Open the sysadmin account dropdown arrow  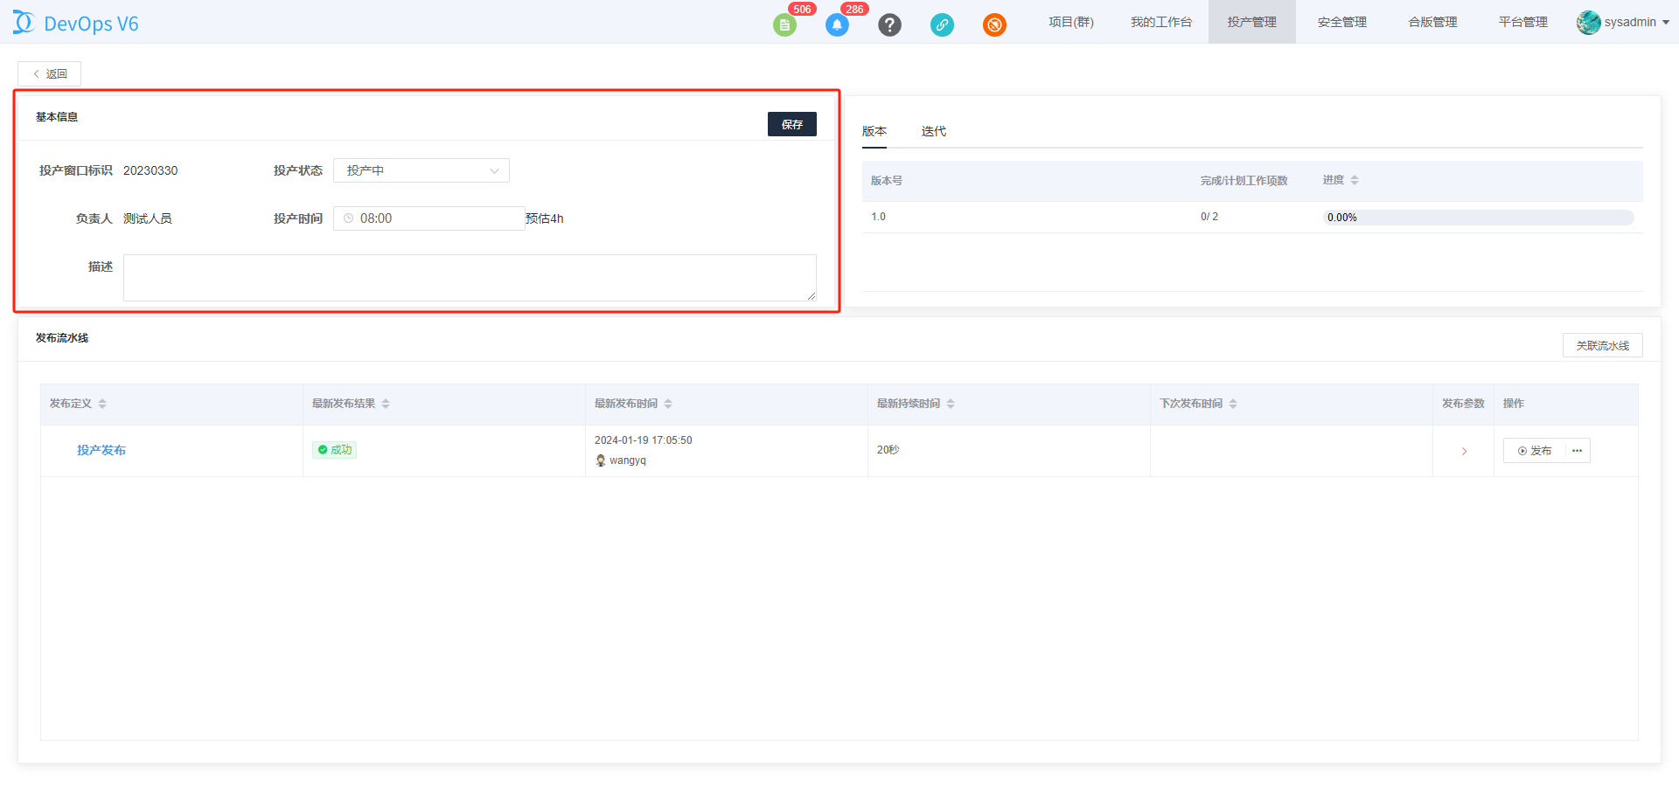(x=1666, y=23)
